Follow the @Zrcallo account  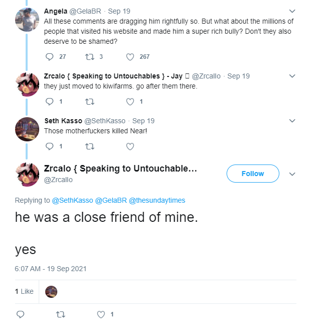tap(253, 174)
